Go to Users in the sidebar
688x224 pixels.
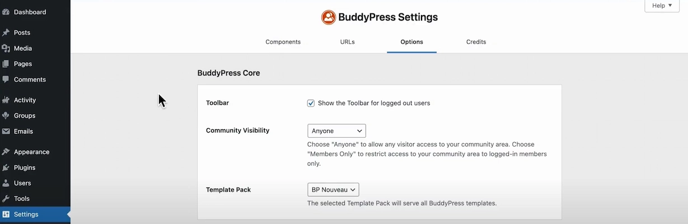point(22,183)
